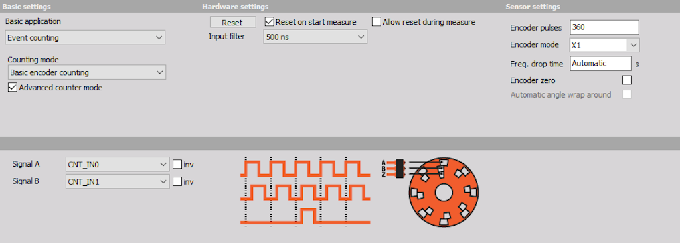Click the orange encoder disc illustration
680x243 pixels.
[443, 192]
